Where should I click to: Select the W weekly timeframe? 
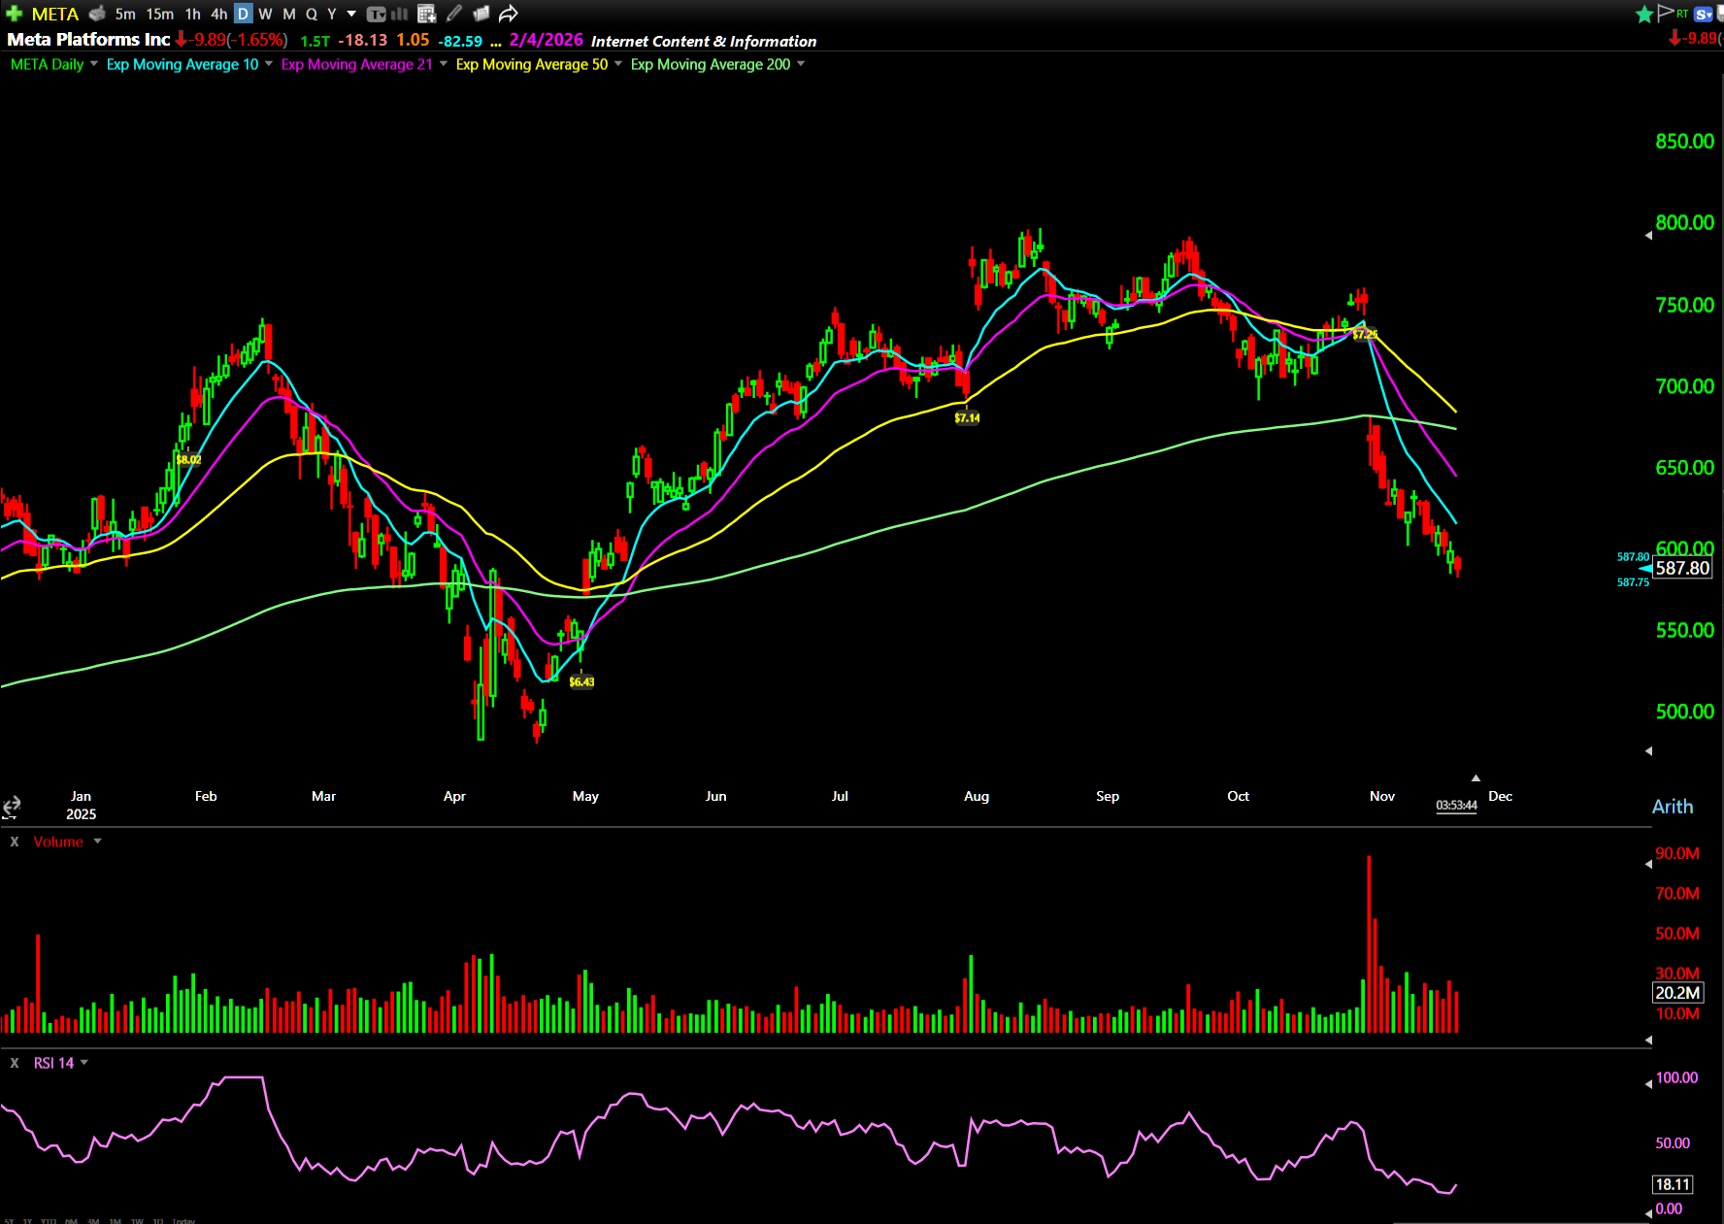(x=265, y=14)
